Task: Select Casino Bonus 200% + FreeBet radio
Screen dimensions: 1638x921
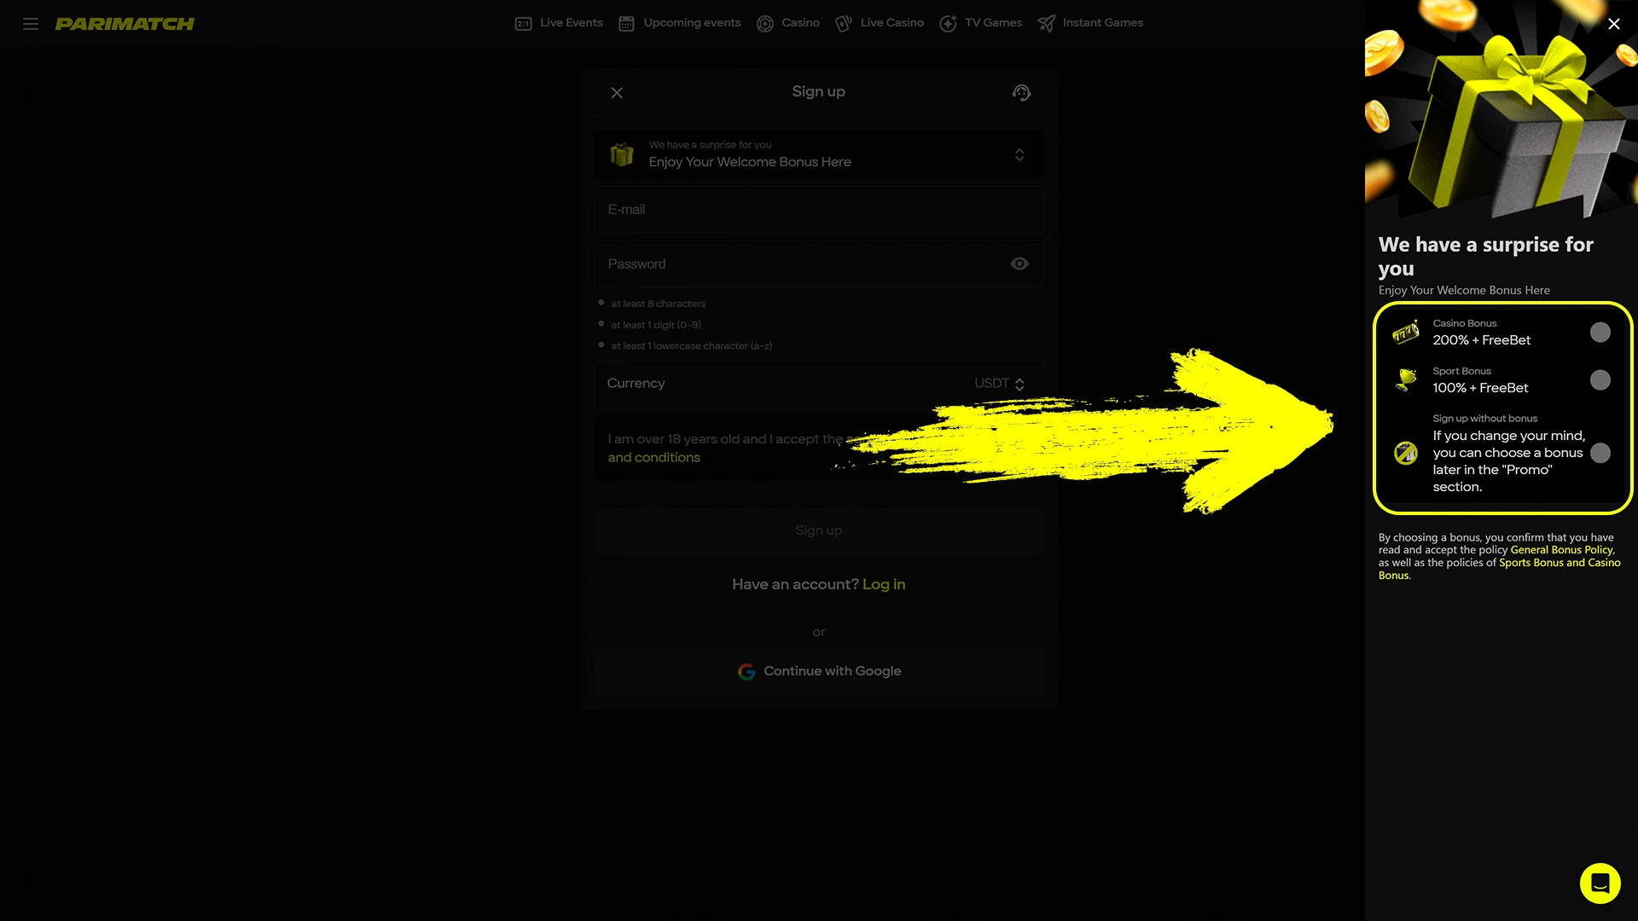Action: pos(1600,333)
